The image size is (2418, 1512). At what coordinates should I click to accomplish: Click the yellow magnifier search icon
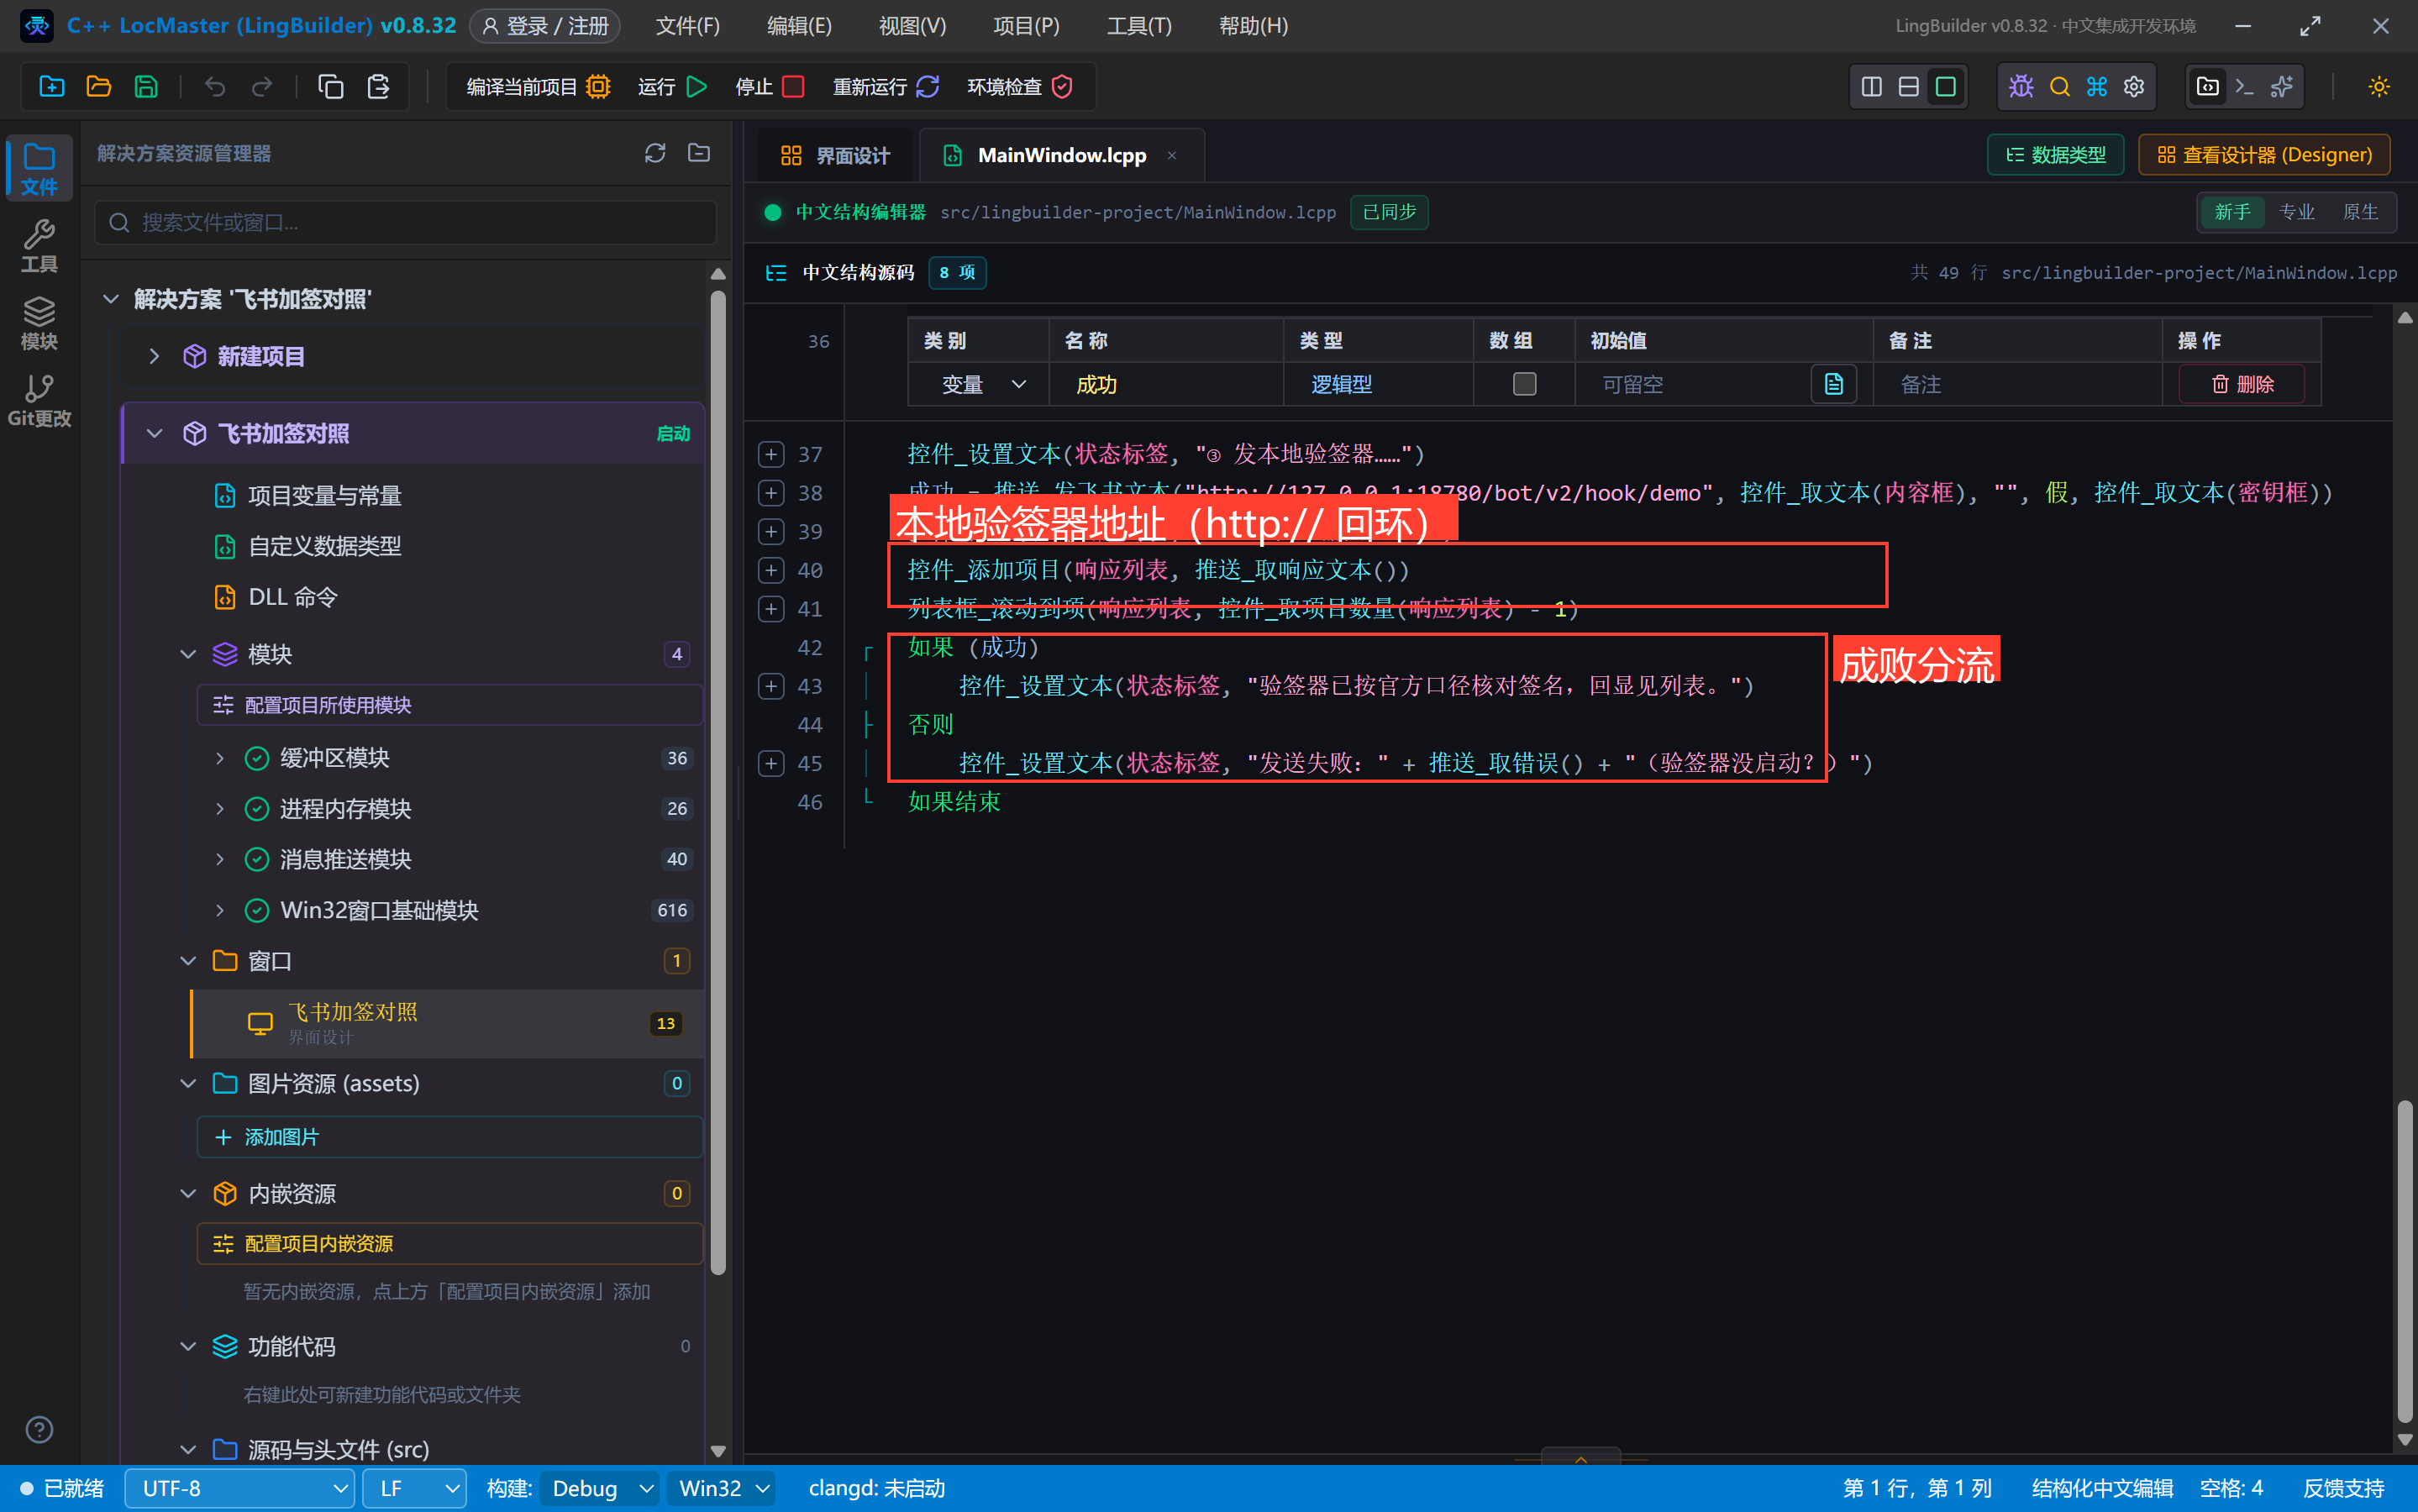click(x=2059, y=87)
